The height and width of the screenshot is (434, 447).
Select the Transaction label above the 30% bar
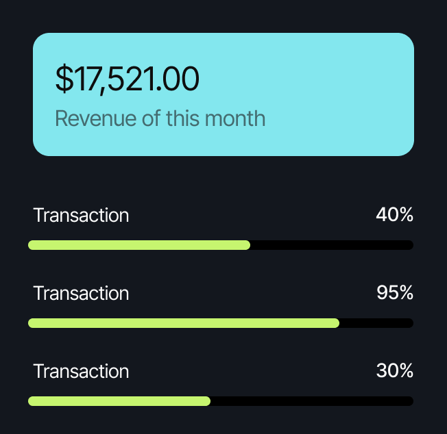81,372
